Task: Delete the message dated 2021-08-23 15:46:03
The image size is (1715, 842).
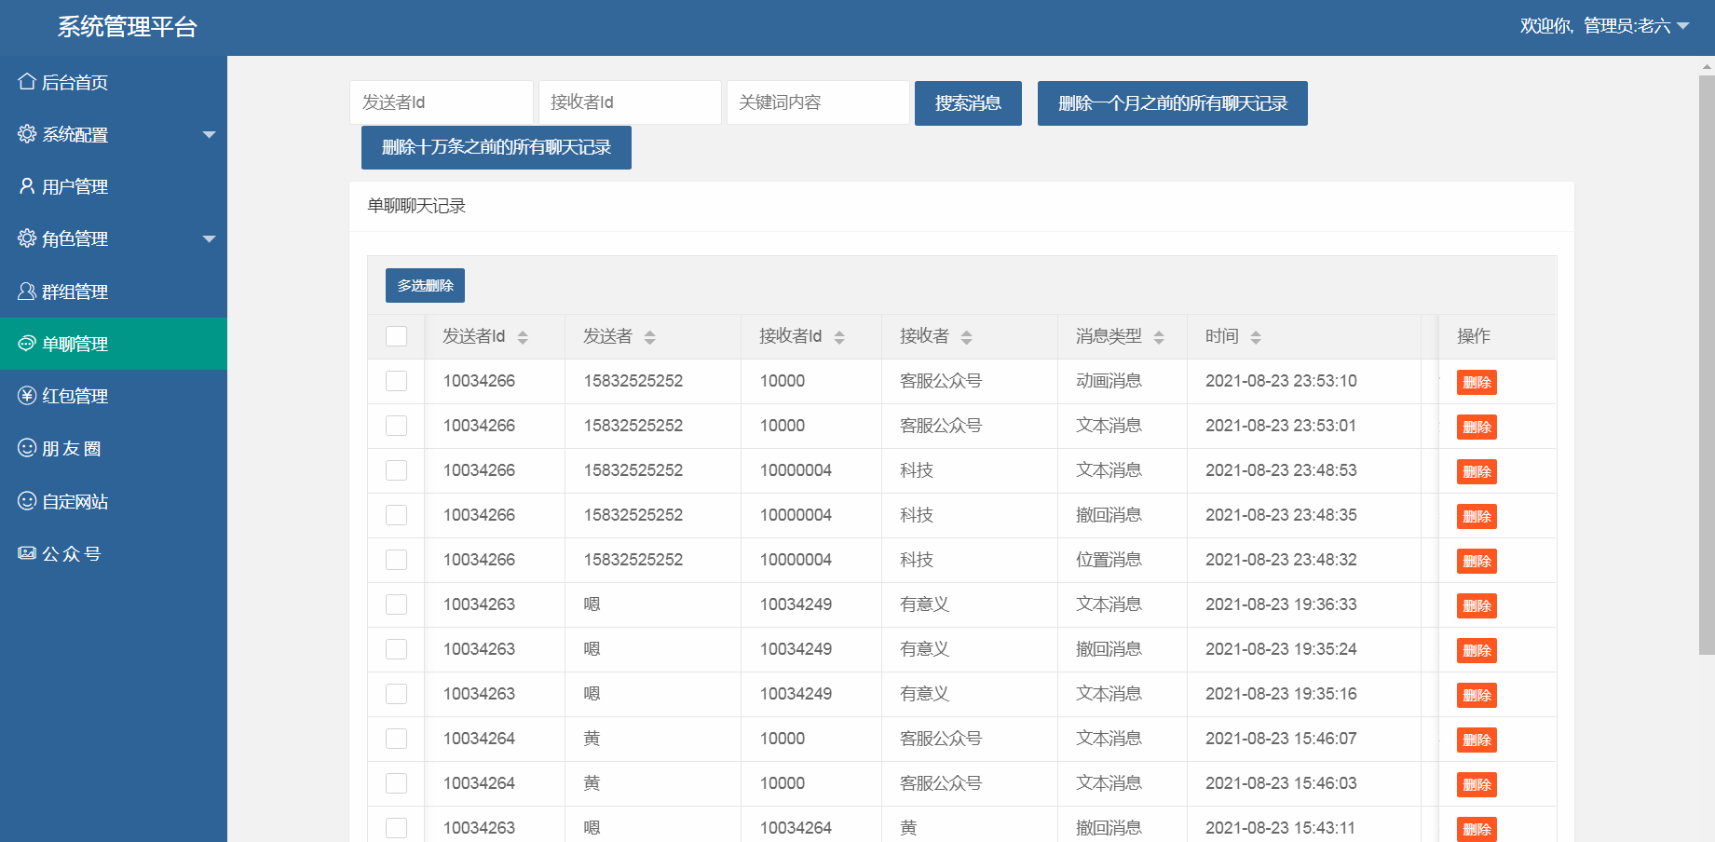Action: tap(1477, 785)
